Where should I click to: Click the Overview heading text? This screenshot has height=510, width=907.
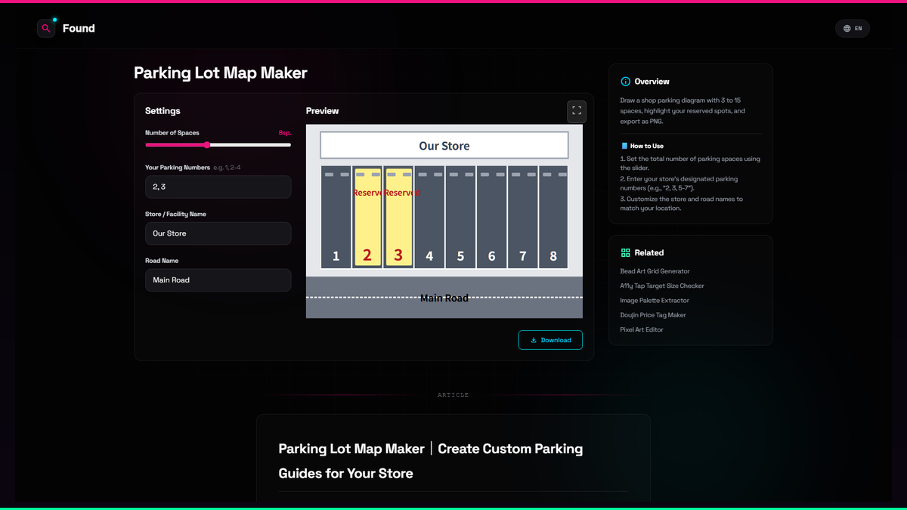pyautogui.click(x=652, y=82)
